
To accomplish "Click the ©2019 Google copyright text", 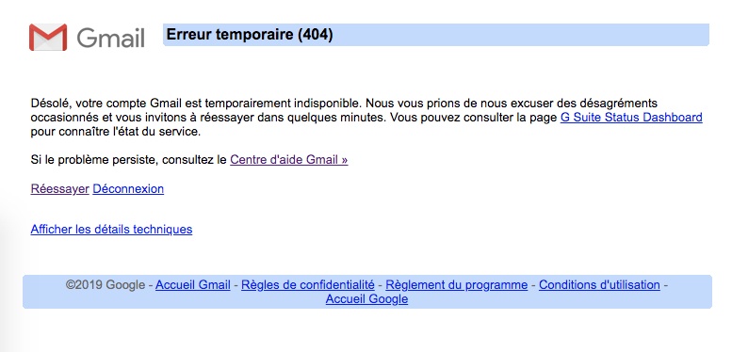I will pos(106,285).
